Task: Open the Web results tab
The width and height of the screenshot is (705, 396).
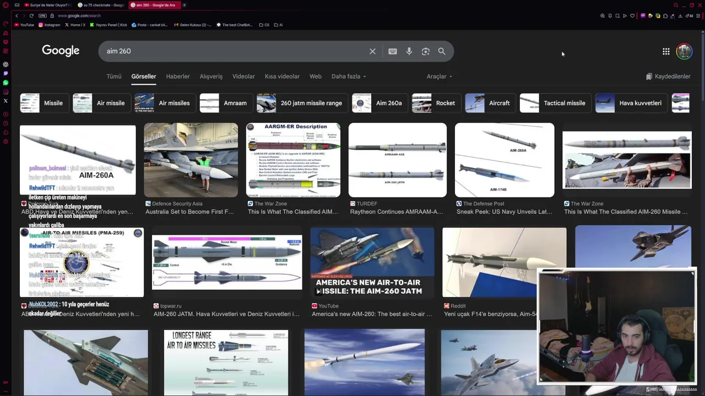Action: click(x=316, y=76)
